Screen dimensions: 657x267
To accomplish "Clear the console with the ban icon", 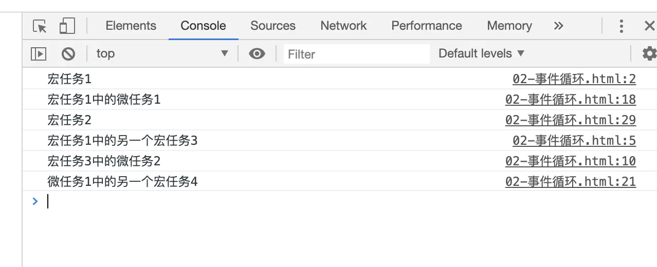I will (68, 53).
